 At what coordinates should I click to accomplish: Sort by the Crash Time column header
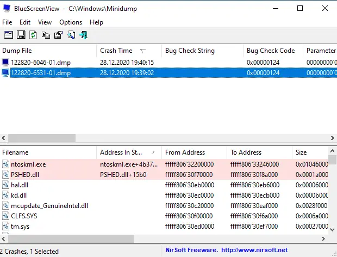point(129,51)
